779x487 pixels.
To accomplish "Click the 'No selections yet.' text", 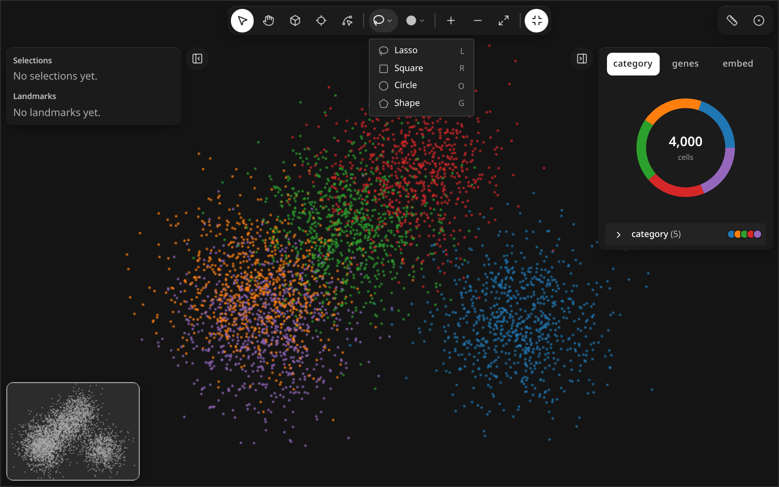I will tap(55, 76).
